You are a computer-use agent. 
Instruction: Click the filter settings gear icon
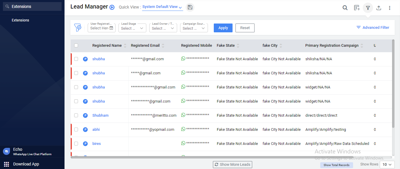(x=78, y=28)
